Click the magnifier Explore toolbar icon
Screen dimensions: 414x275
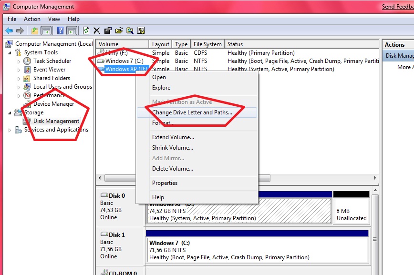point(130,31)
